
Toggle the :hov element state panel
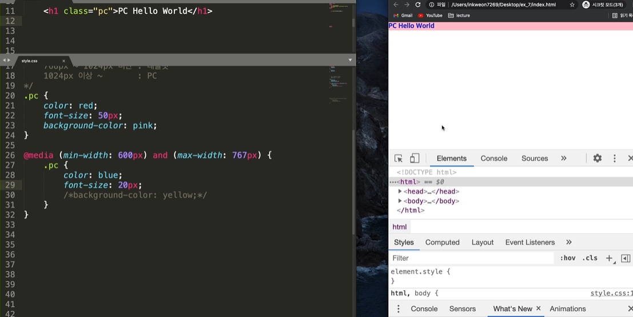[568, 258]
